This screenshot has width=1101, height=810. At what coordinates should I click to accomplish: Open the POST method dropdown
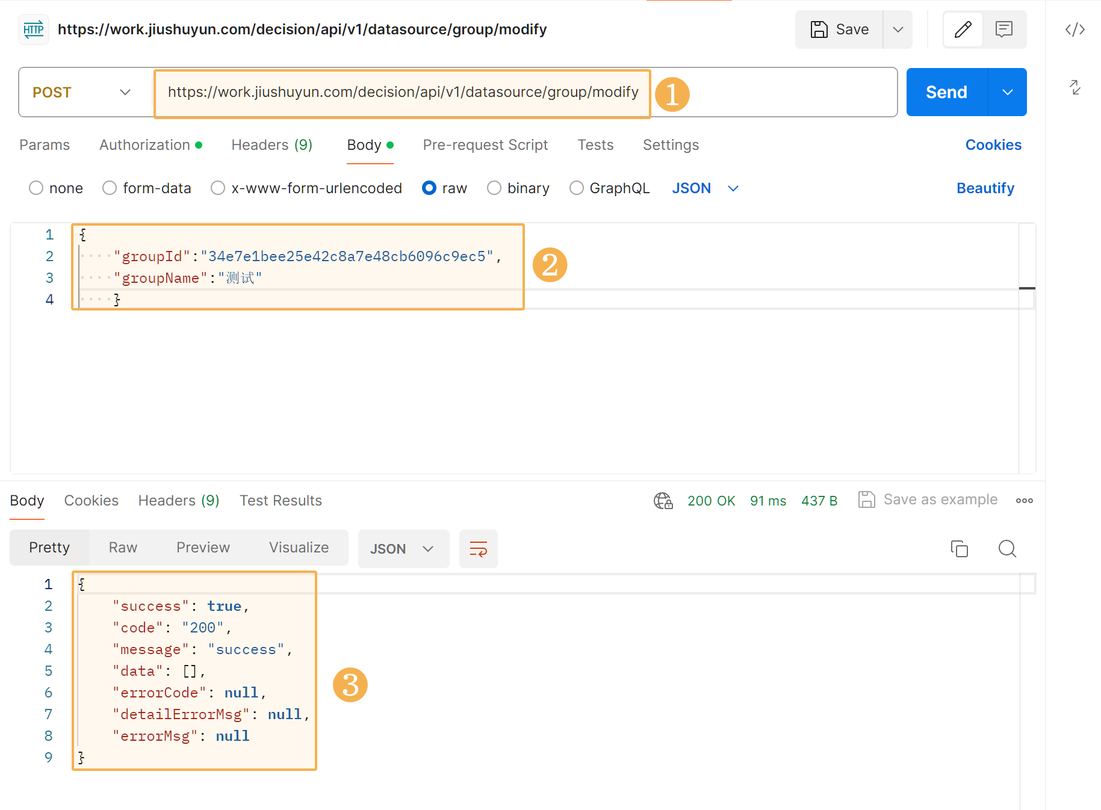(82, 92)
